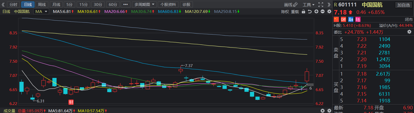Click the MA120:7.69 indicator label
414x113 pixels.
198,12
